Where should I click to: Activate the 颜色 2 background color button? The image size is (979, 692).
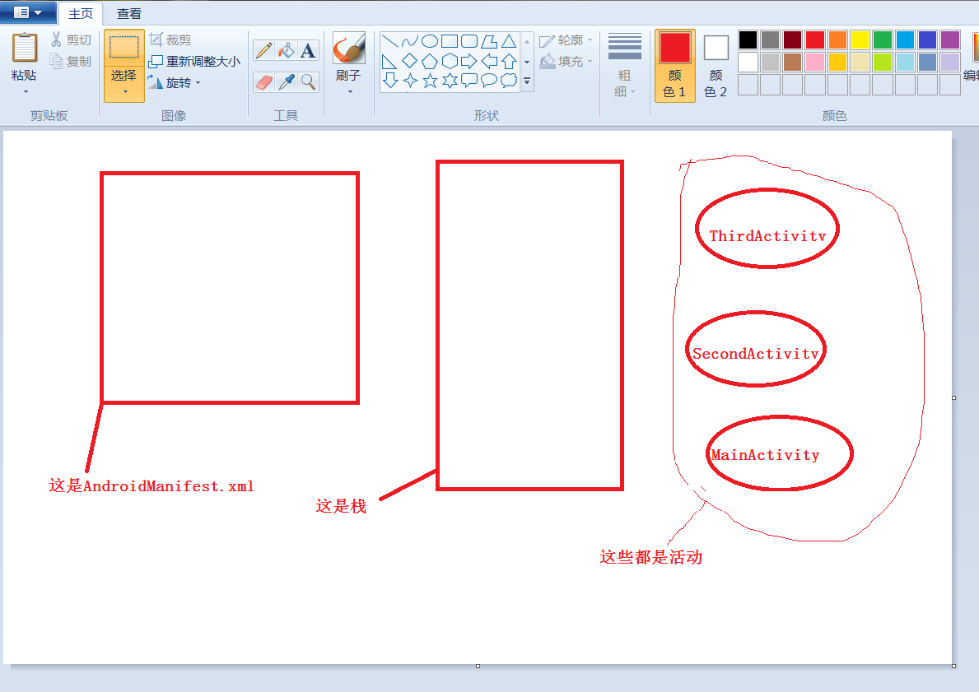[716, 66]
